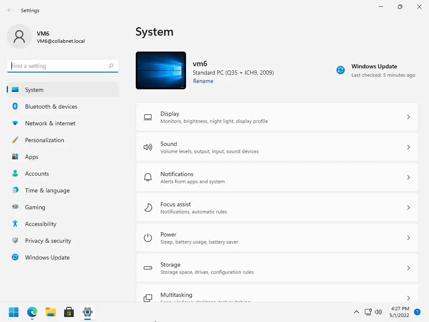Click the search magnifier icon in Find a setting
This screenshot has width=429, height=322.
coord(111,66)
